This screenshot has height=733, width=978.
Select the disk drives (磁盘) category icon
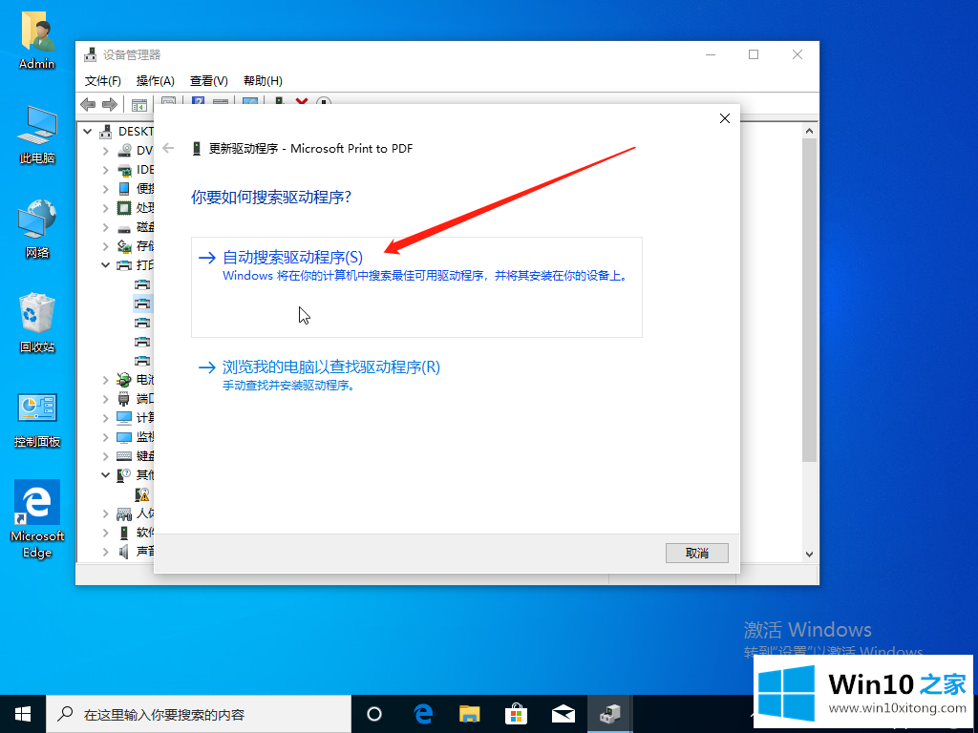(x=125, y=227)
